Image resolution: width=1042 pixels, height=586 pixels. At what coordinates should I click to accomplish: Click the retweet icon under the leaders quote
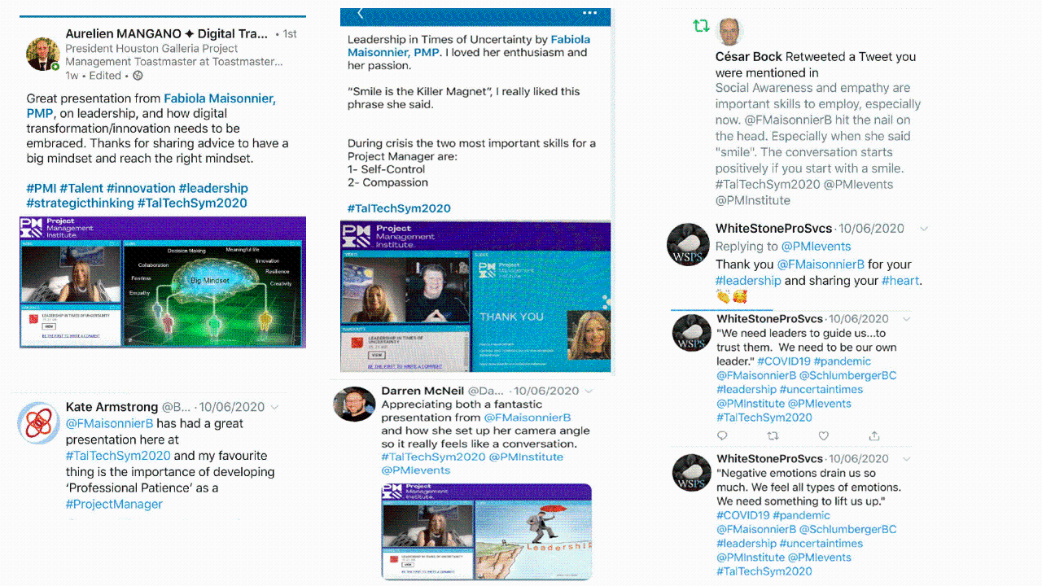click(x=773, y=436)
